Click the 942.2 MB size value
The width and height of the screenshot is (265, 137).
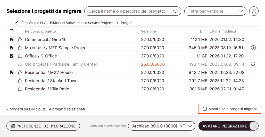pyautogui.click(x=198, y=72)
